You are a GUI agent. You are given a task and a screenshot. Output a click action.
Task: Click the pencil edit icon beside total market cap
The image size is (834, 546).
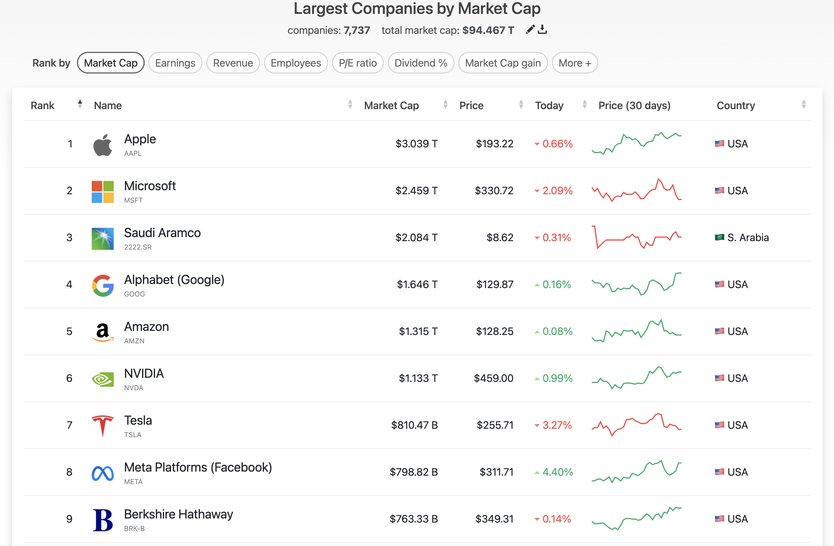[x=530, y=30]
